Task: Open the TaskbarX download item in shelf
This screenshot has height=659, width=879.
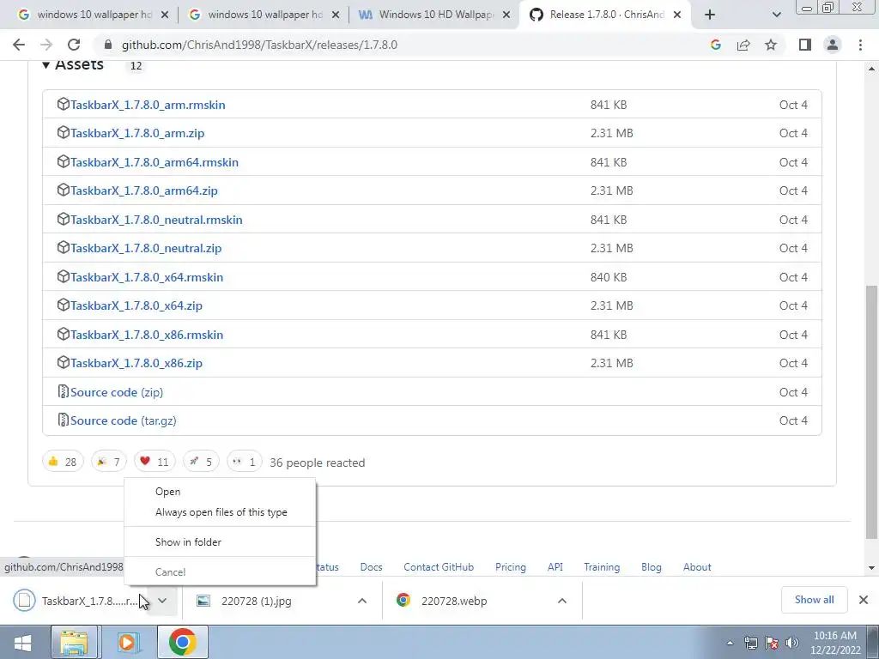Action: (76, 601)
